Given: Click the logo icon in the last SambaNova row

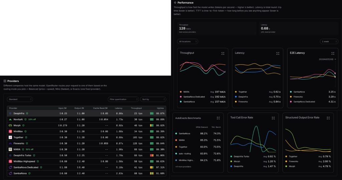Looking at the screenshot, I should tap(10, 173).
